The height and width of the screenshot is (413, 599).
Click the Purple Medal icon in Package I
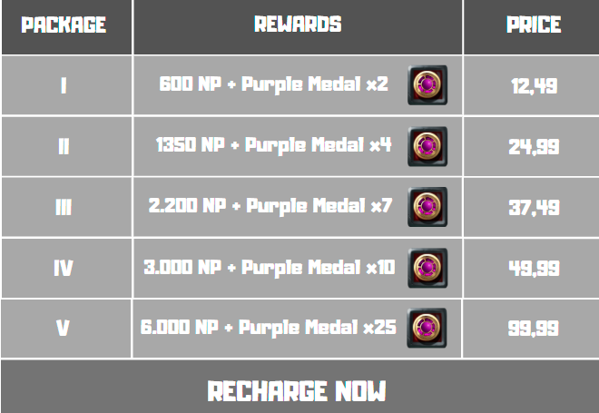click(427, 85)
